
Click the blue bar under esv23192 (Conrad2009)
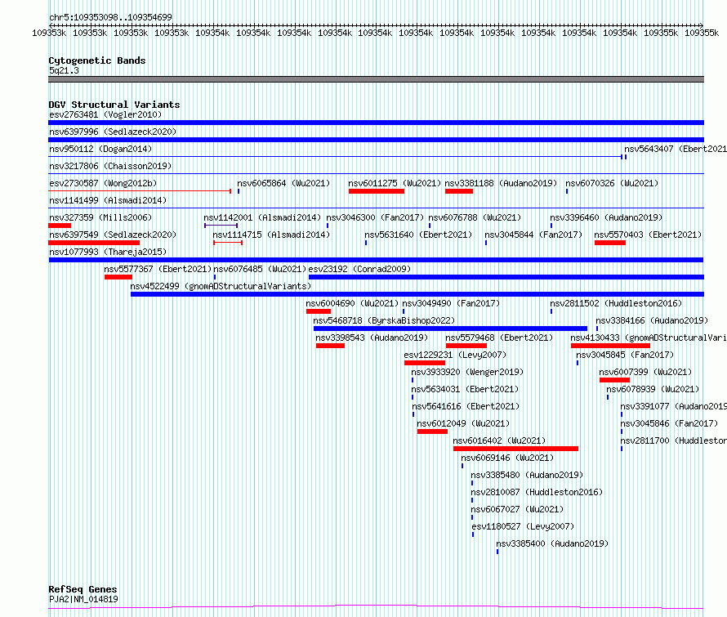pos(506,277)
